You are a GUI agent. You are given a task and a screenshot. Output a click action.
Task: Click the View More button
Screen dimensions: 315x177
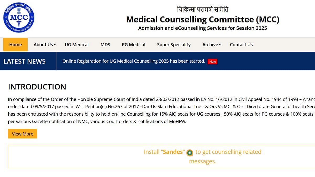[x=22, y=133]
